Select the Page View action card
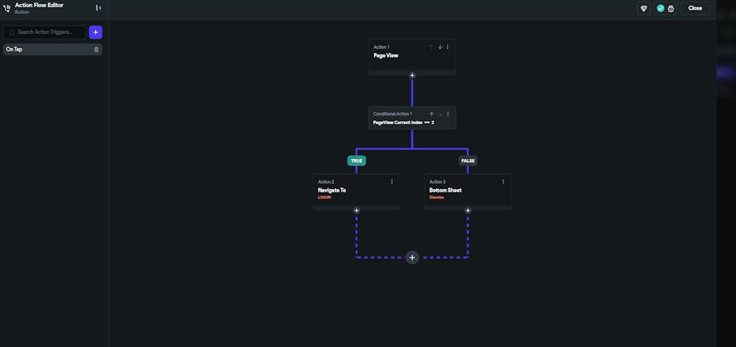Image resolution: width=736 pixels, height=347 pixels. coord(412,57)
